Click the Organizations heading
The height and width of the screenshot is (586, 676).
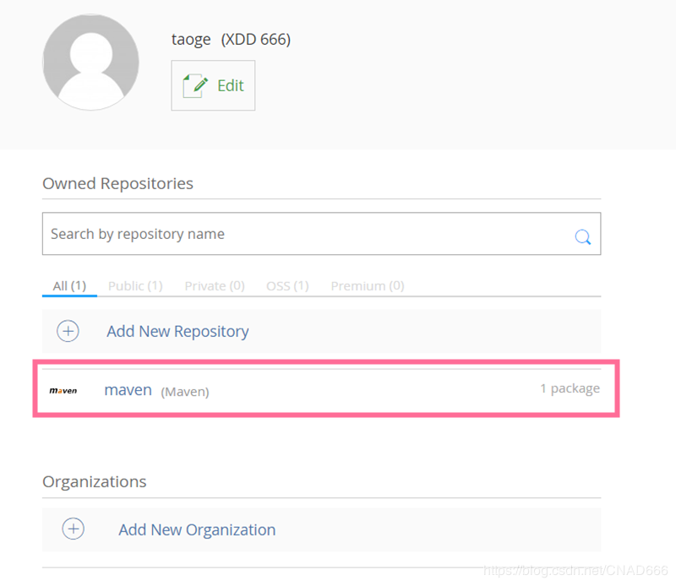pyautogui.click(x=94, y=481)
